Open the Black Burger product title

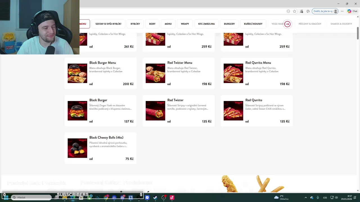click(98, 100)
